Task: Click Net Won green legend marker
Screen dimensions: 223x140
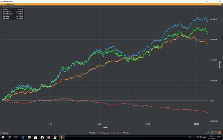Action: 89,133
